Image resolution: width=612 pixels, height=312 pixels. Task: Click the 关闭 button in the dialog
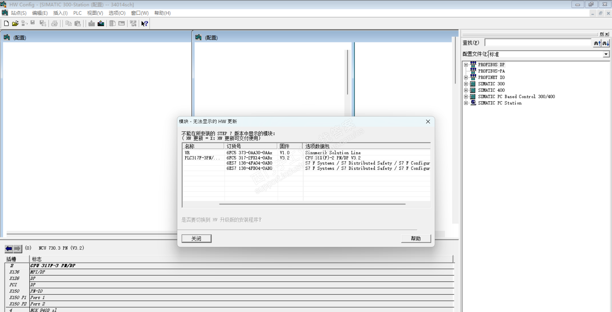tap(196, 239)
